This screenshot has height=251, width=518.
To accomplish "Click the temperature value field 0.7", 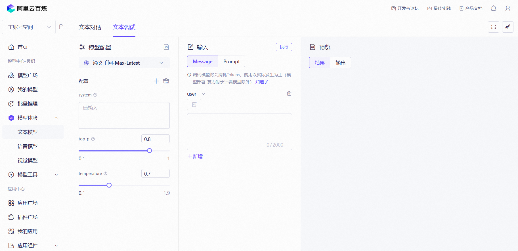I will click(x=156, y=174).
